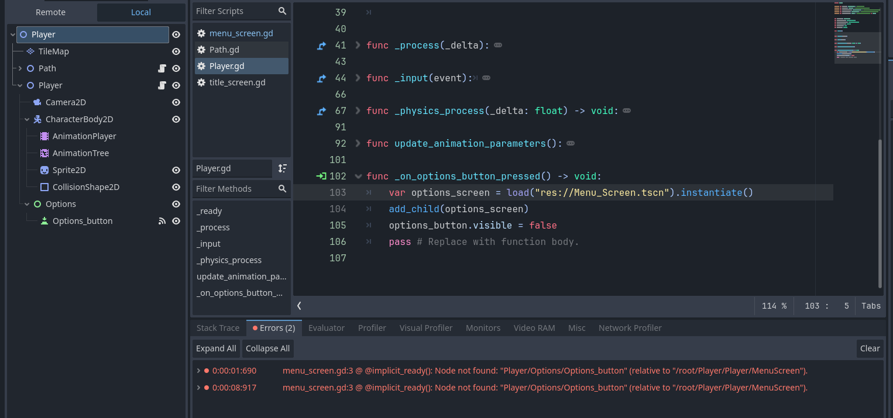Open the Network Profiler tab
The width and height of the screenshot is (893, 418).
(x=630, y=328)
